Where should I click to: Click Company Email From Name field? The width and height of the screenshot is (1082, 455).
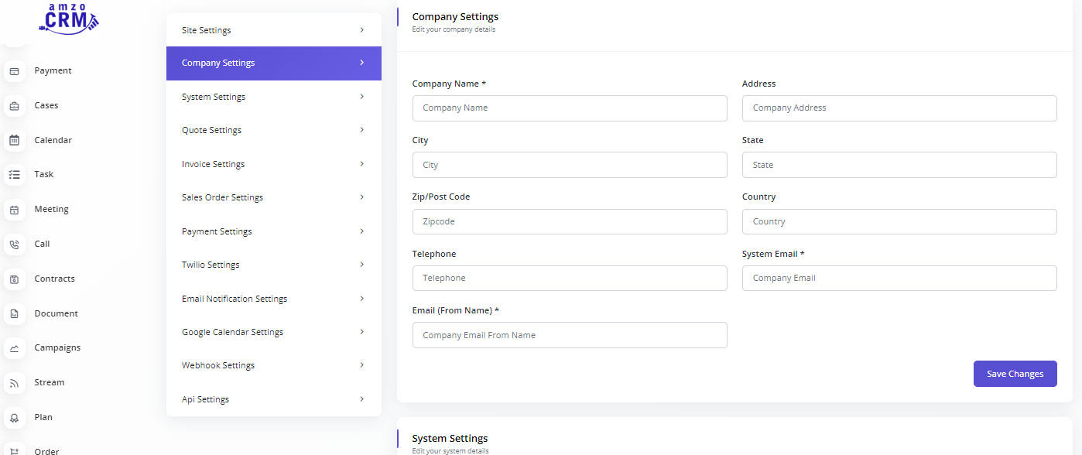(x=570, y=335)
